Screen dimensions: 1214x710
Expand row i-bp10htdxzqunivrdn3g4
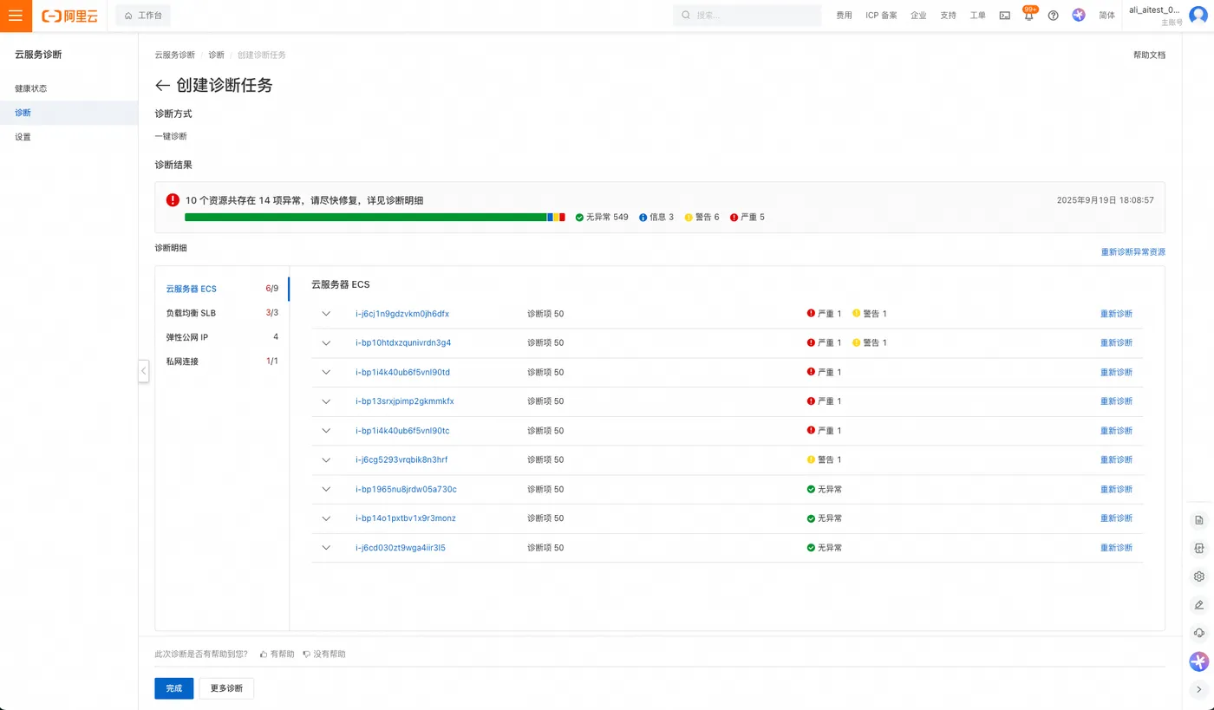pos(326,343)
